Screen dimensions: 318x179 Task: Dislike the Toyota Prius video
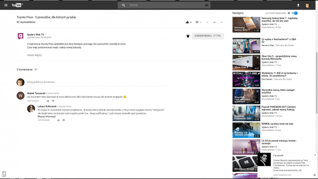pos(197,22)
